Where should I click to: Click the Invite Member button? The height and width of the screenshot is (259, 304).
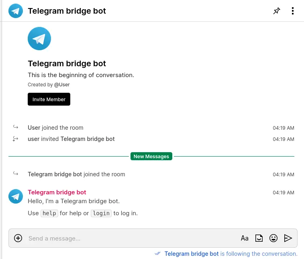pyautogui.click(x=49, y=99)
